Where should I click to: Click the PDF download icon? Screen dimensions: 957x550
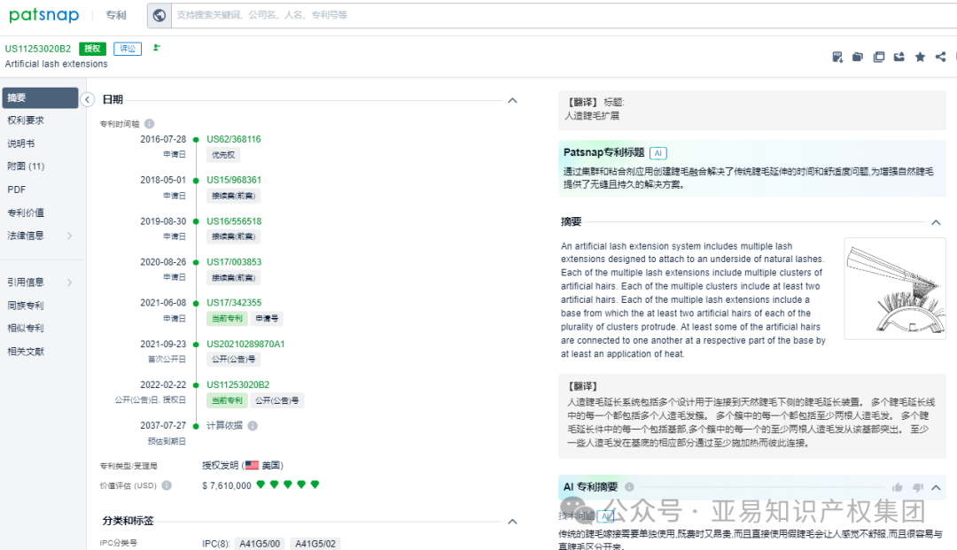click(x=837, y=58)
